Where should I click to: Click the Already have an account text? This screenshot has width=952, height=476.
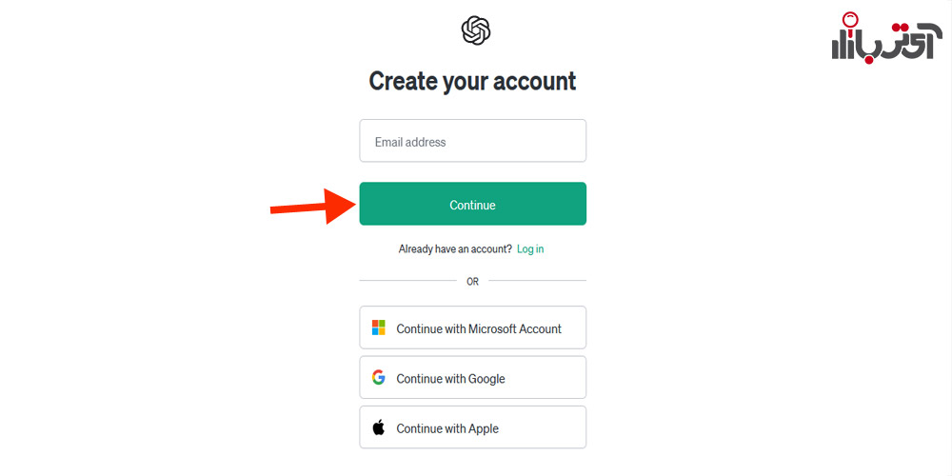(x=455, y=248)
